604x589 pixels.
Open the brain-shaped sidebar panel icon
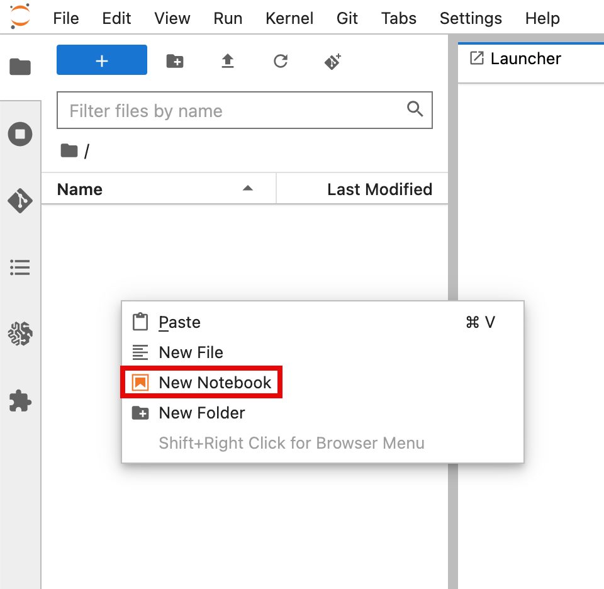[20, 334]
